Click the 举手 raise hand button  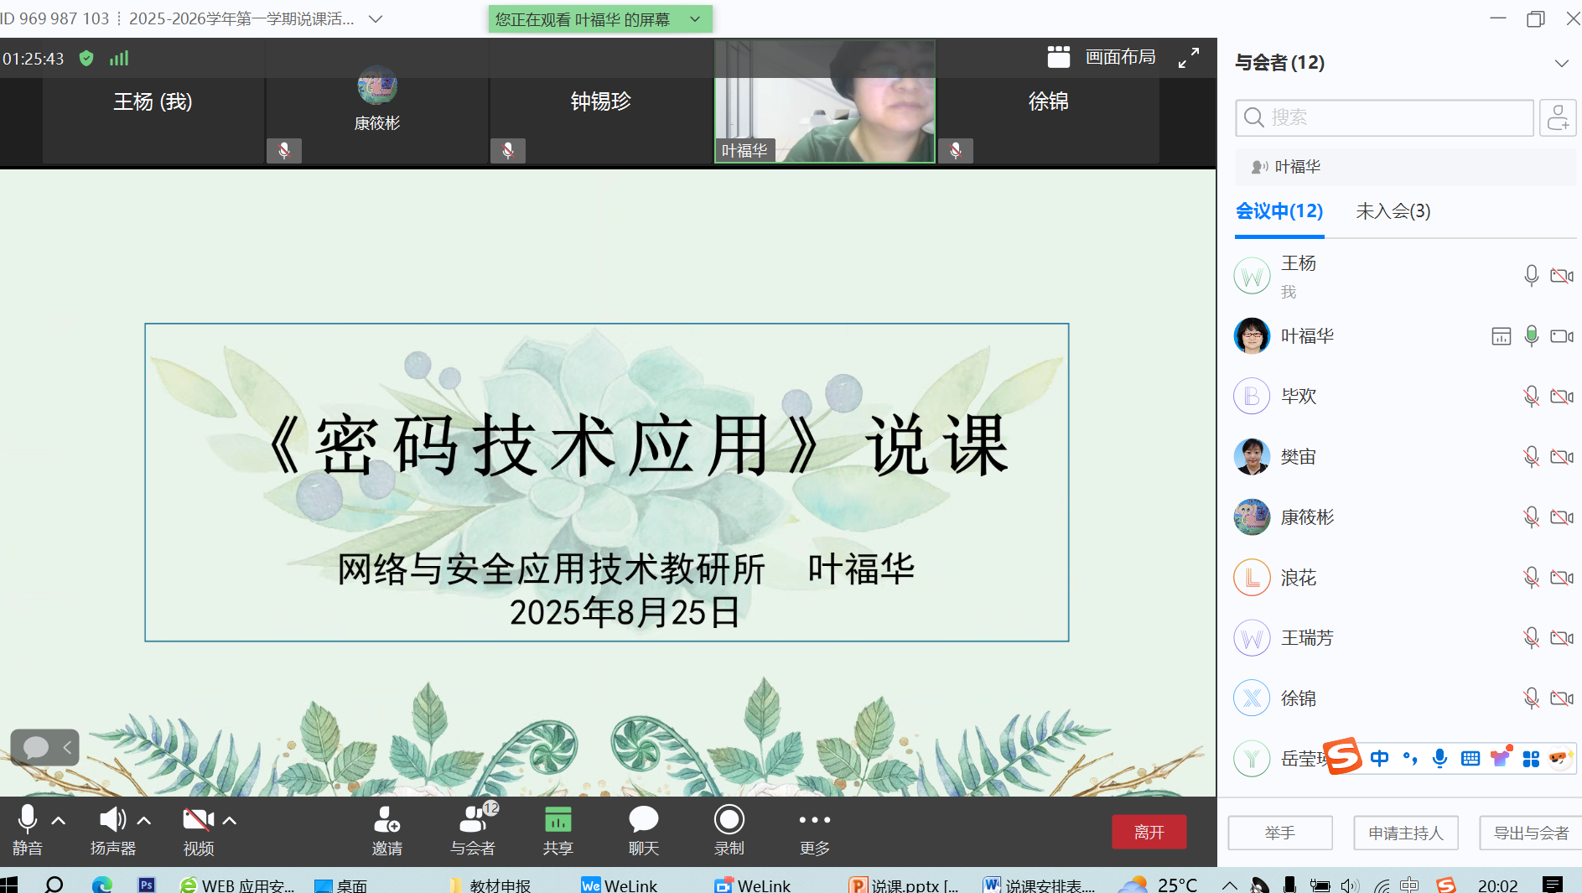(1280, 833)
